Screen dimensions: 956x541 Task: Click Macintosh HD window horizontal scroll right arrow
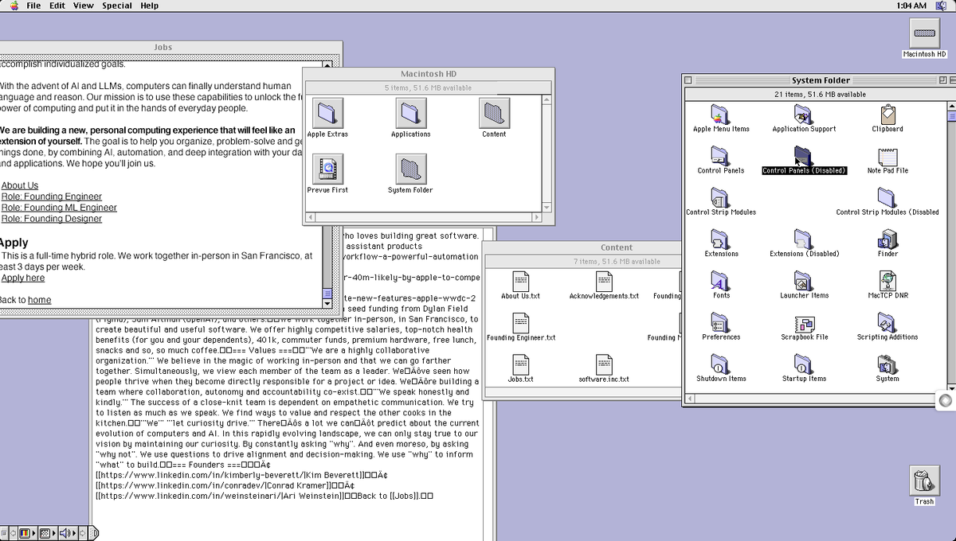(x=536, y=216)
